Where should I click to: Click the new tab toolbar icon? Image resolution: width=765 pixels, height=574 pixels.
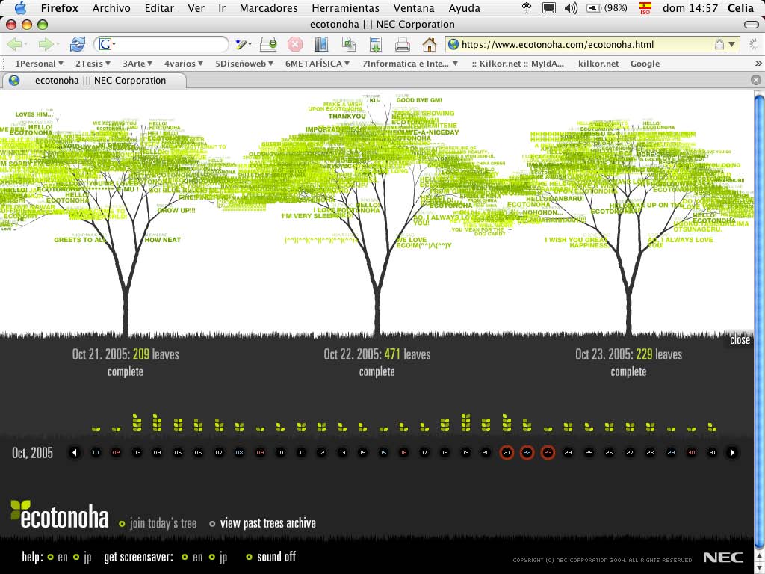(x=267, y=45)
